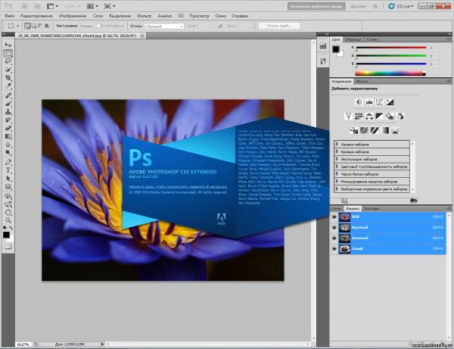Expand Цветовой тон/Насыщенность наборов presets
Viewport: 454px width, 349px height.
337,167
